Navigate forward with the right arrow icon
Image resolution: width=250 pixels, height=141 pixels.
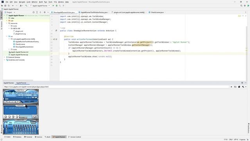point(16,5)
